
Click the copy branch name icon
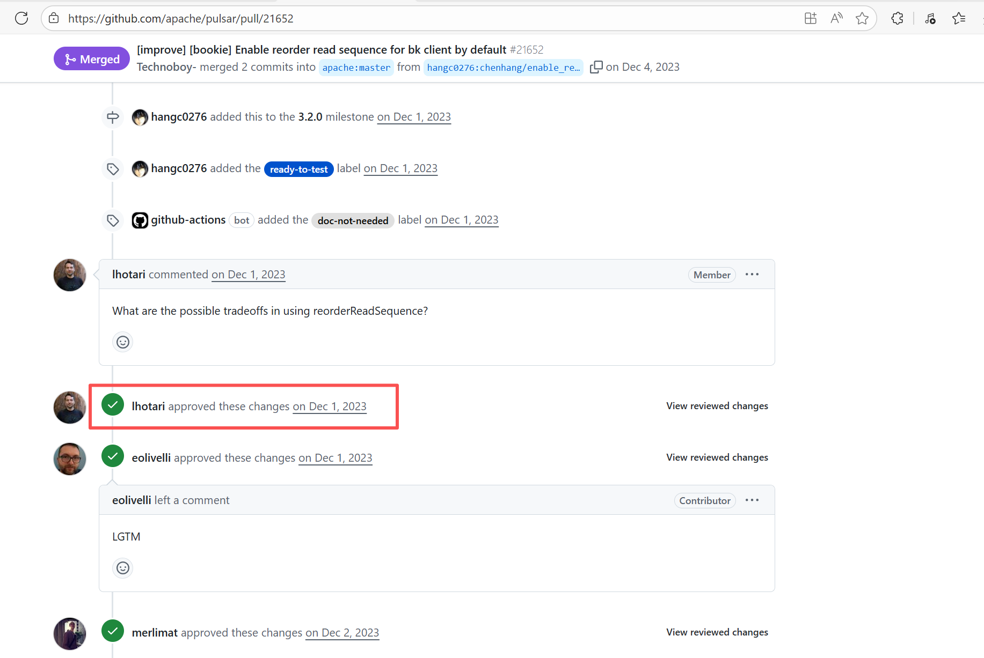pyautogui.click(x=596, y=67)
